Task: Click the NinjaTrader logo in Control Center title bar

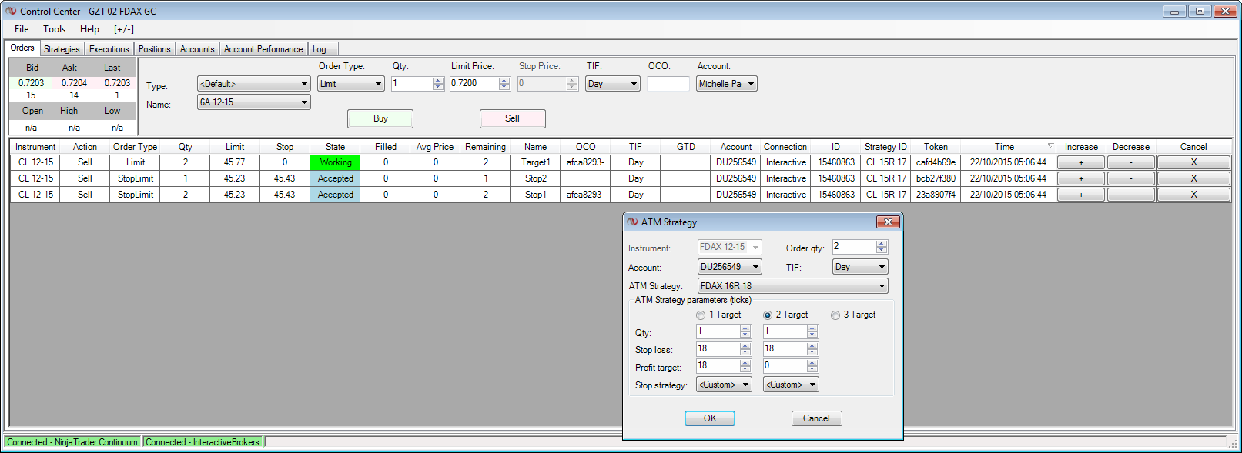Action: click(x=11, y=11)
